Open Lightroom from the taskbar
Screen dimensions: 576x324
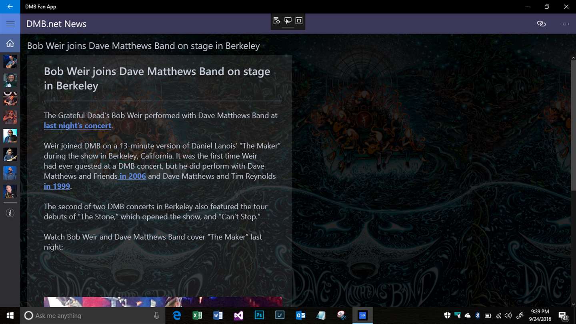click(280, 316)
